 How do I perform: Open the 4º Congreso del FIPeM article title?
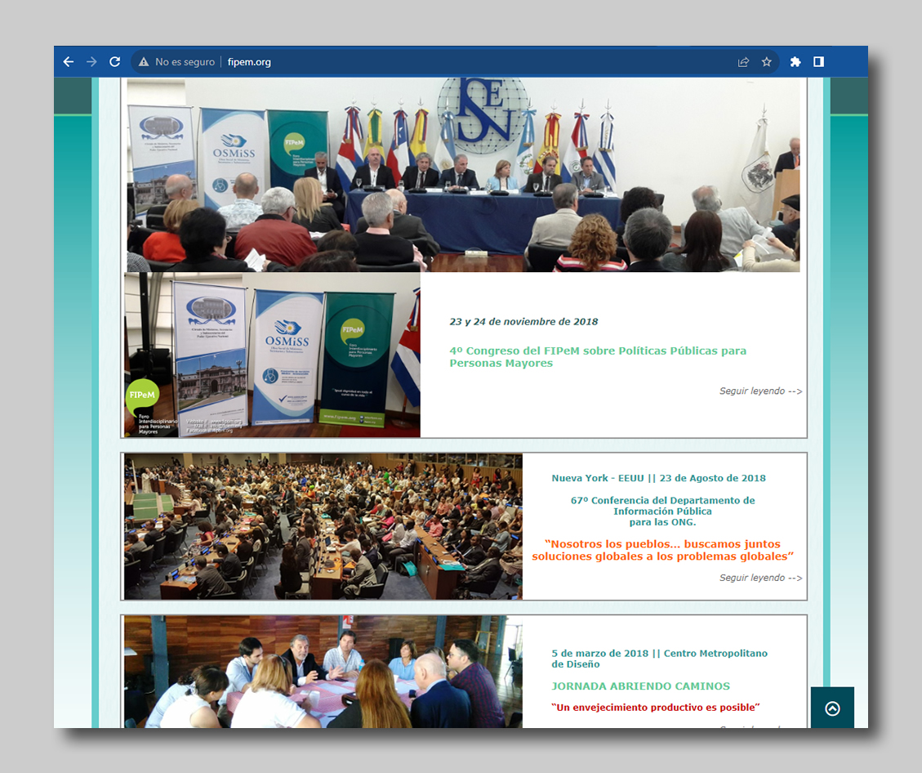(x=598, y=357)
